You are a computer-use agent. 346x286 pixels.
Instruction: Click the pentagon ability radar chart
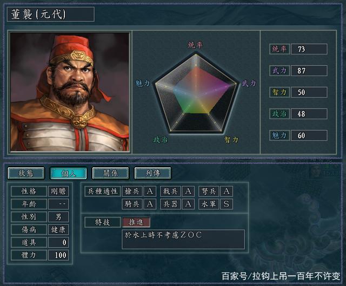click(196, 92)
